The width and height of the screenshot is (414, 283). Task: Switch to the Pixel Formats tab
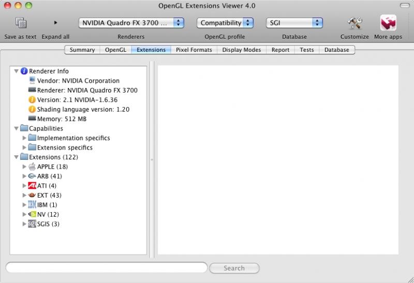tap(194, 50)
